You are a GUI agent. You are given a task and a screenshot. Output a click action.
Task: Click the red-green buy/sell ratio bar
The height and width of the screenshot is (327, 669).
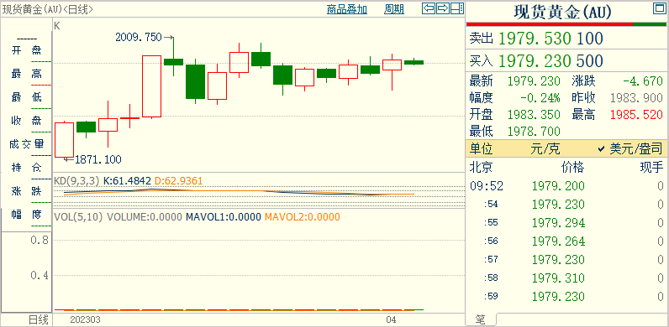[x=566, y=24]
